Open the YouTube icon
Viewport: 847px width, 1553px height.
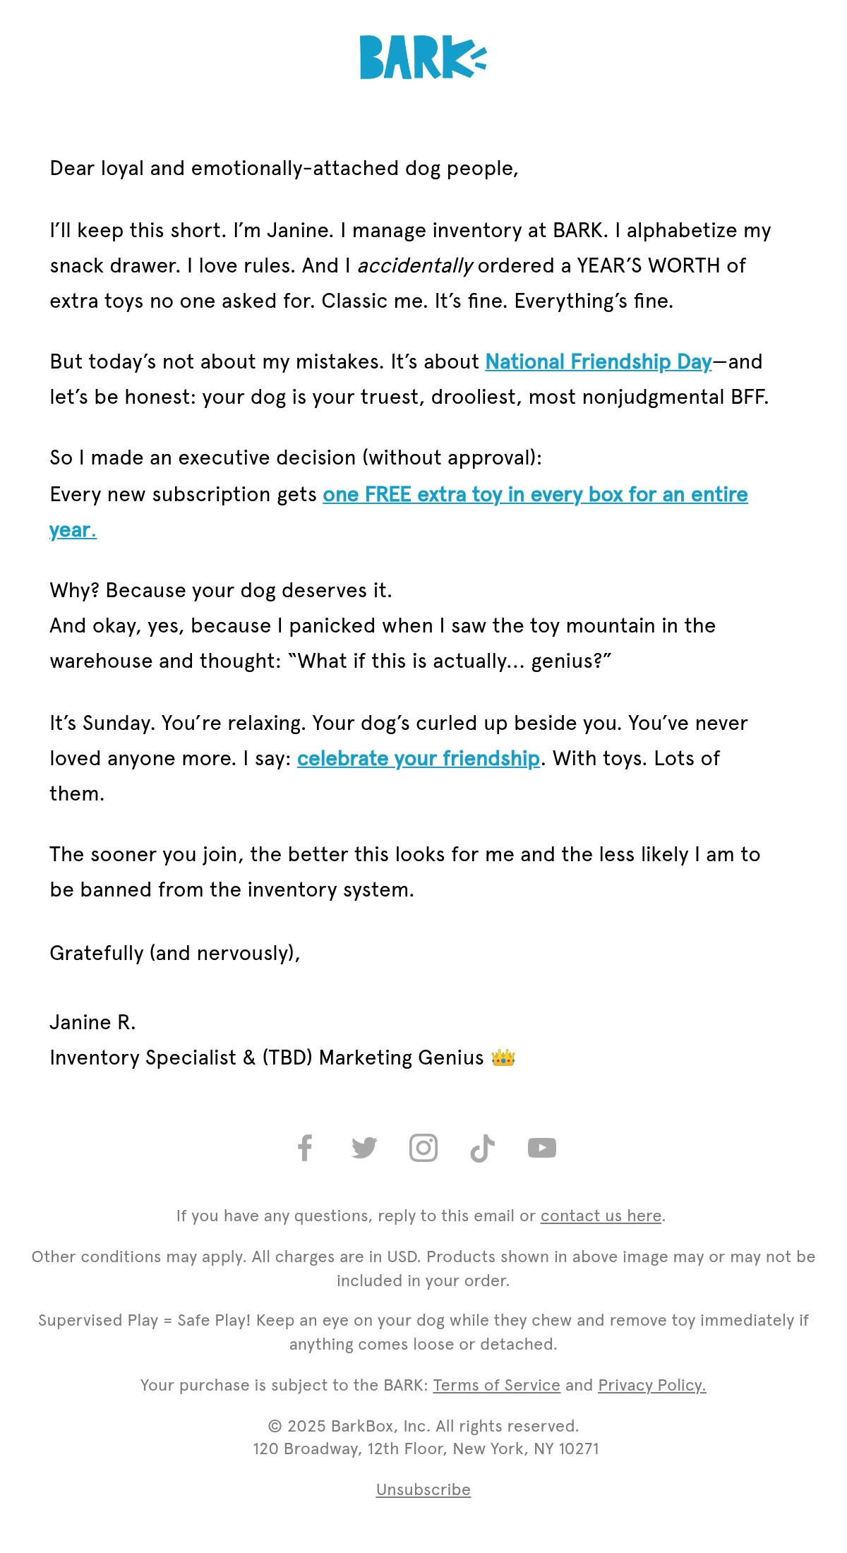[542, 1148]
